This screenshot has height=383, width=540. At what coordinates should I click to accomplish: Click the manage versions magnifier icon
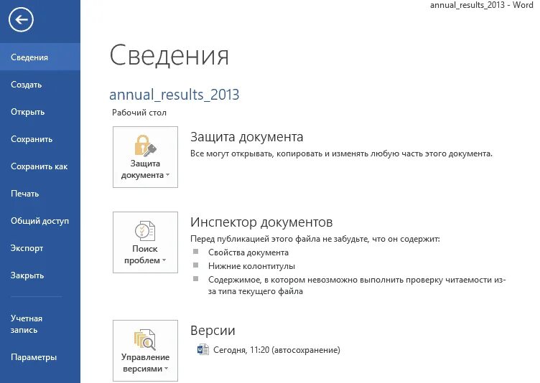click(x=145, y=339)
